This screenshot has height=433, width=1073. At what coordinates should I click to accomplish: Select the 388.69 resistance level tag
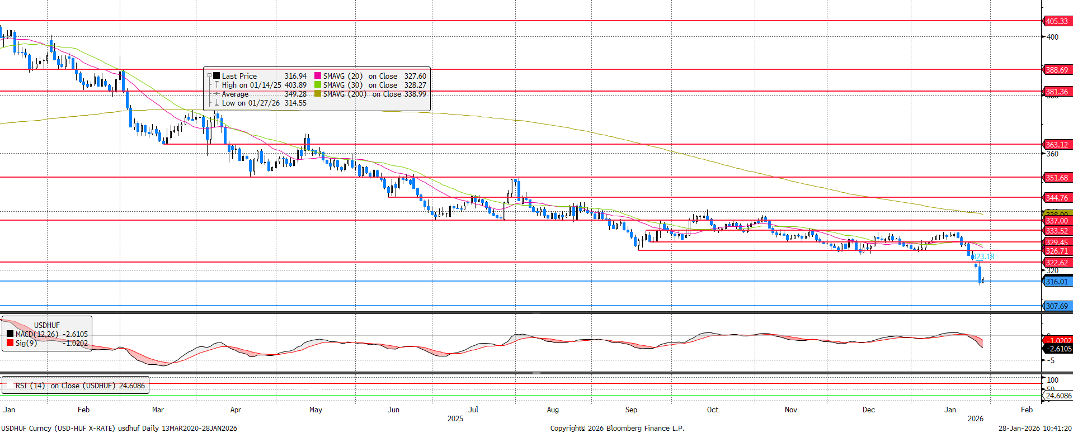point(1057,70)
